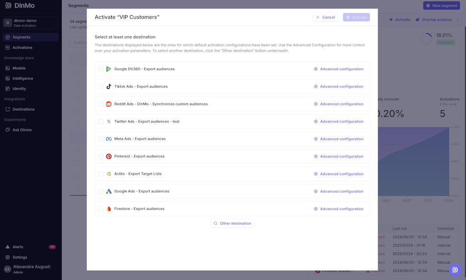The image size is (466, 280).
Task: Click the Actito logo icon
Action: point(109,174)
